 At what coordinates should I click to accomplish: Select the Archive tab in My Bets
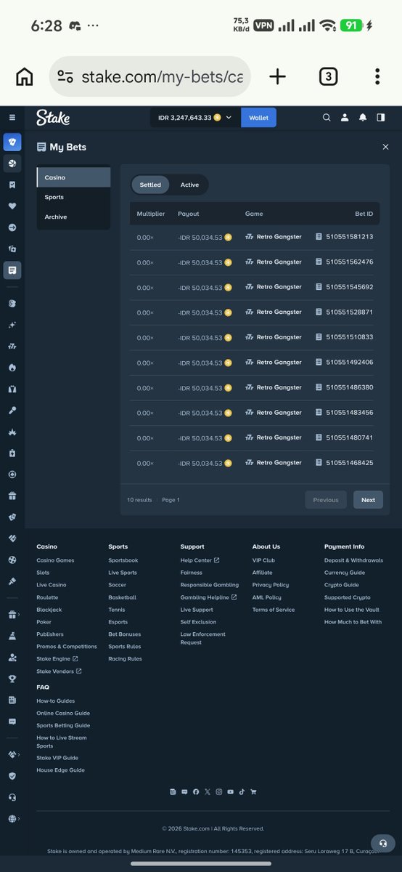coord(73,217)
